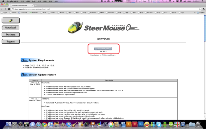
Task: Open the Facebook bookmark
Action: pyautogui.click(x=23, y=13)
